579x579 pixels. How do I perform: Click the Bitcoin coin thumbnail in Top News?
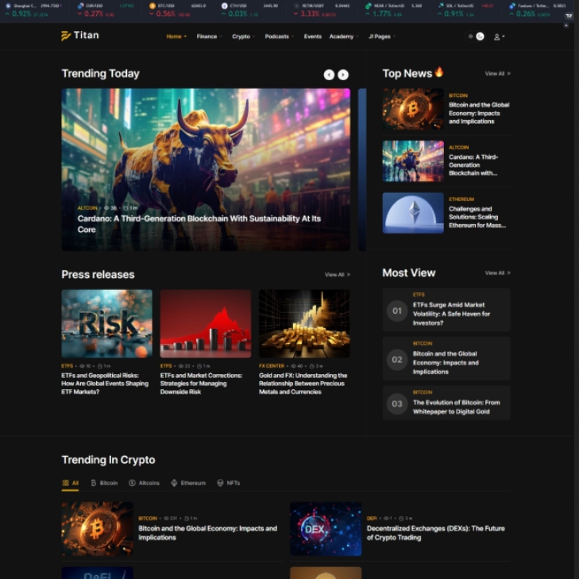pos(413,109)
